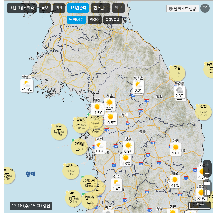Select the 날씨/기온 sub-tab
The height and width of the screenshot is (215, 215).
click(x=76, y=20)
